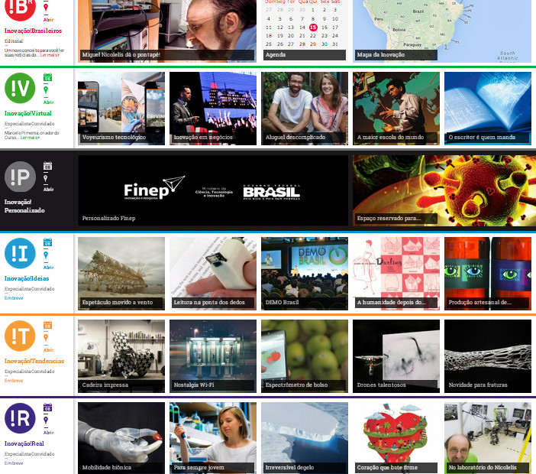Open A maior escola do mundo article
This screenshot has width=536, height=474.
(396, 109)
